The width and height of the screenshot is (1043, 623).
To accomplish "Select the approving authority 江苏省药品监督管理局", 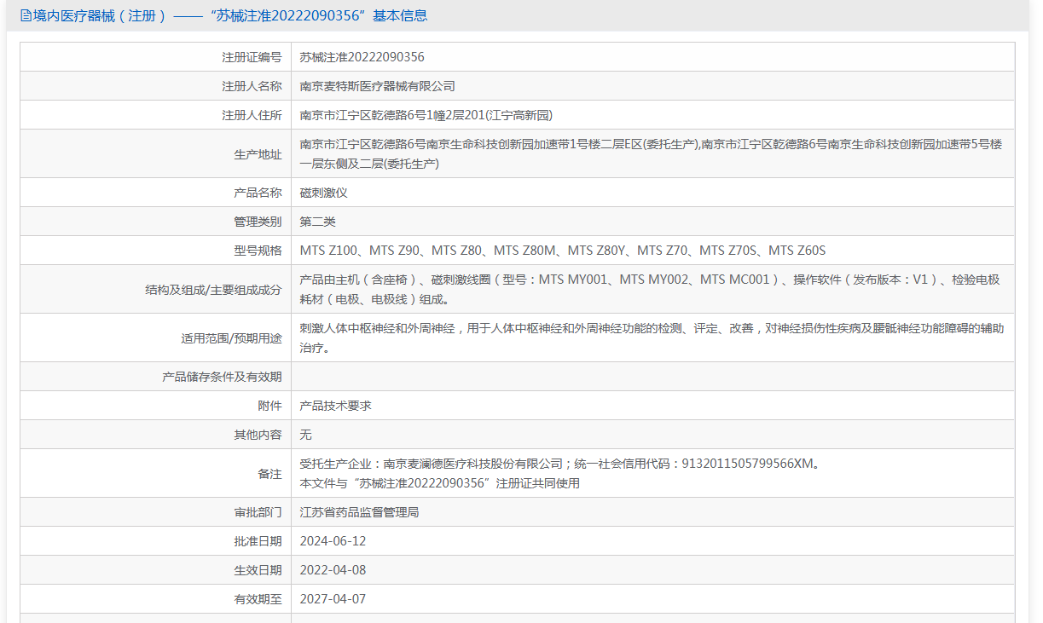I will (x=360, y=512).
